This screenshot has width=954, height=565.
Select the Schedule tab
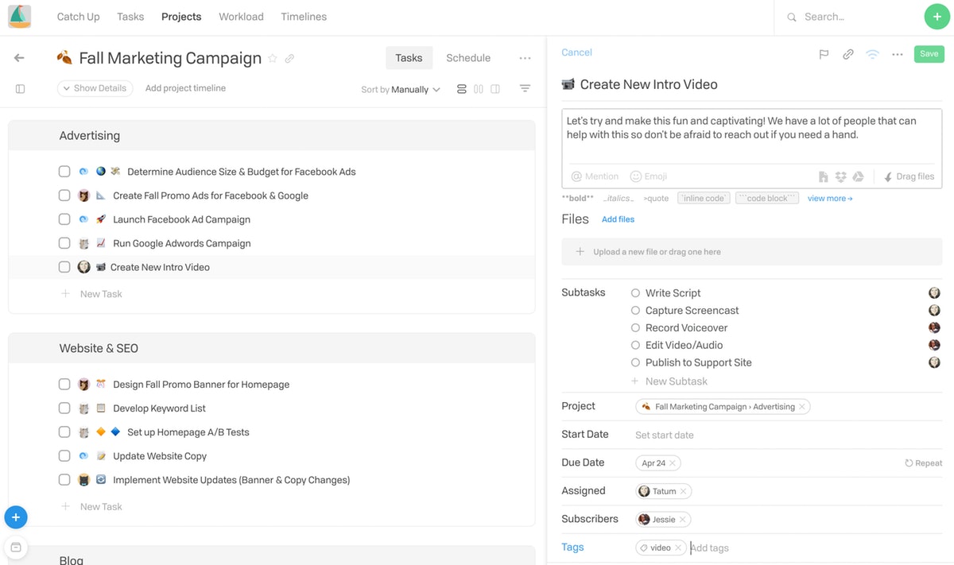click(x=468, y=58)
